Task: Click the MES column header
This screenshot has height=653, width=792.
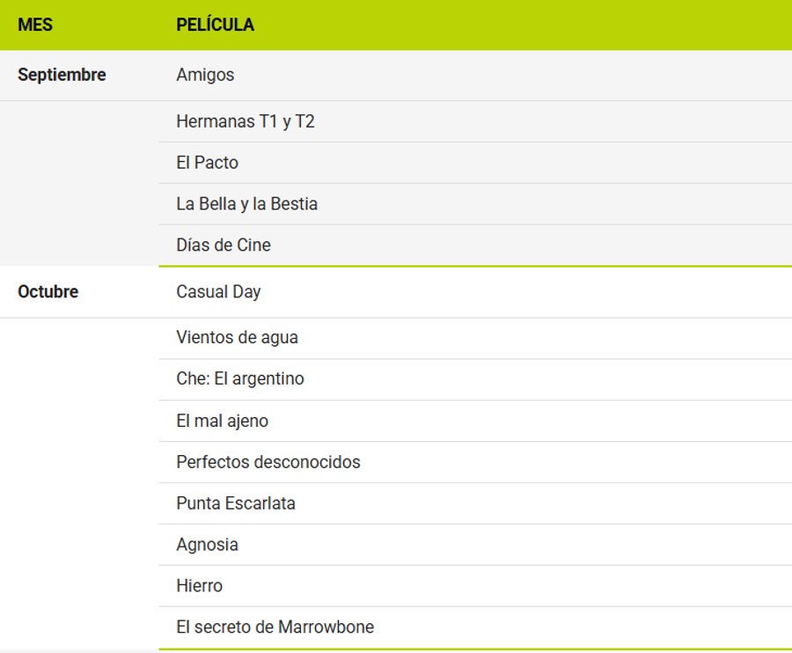Action: pos(35,25)
